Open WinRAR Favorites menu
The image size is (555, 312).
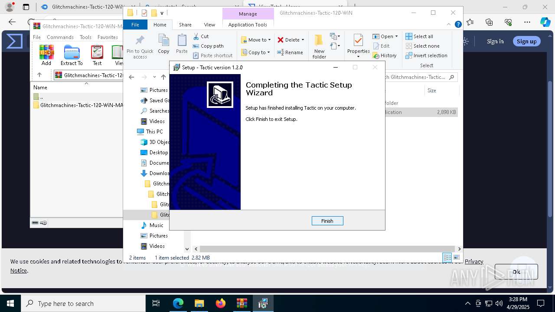108,37
